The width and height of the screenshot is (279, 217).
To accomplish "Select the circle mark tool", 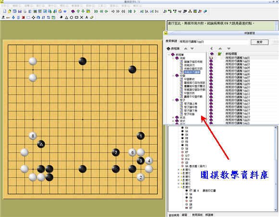I will pyautogui.click(x=71, y=17).
